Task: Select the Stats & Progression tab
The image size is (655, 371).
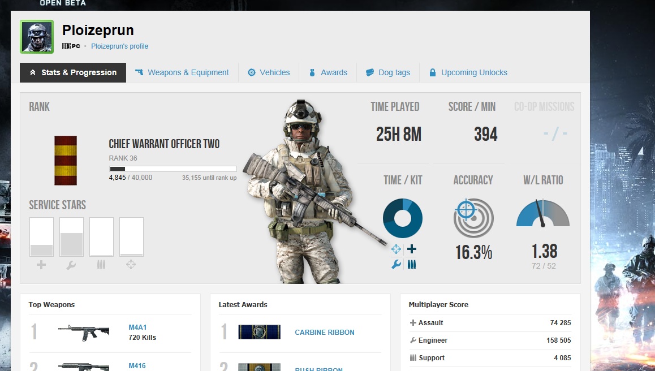Action: 73,73
